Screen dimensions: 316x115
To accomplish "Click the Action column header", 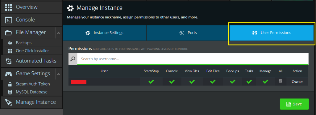I will [x=297, y=71].
